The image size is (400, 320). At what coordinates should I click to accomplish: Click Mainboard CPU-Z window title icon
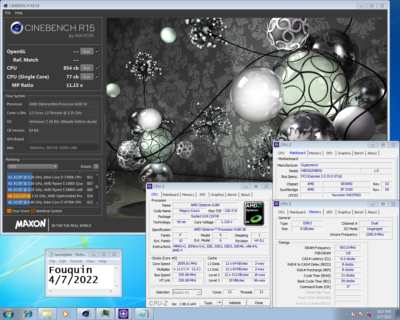tap(277, 145)
